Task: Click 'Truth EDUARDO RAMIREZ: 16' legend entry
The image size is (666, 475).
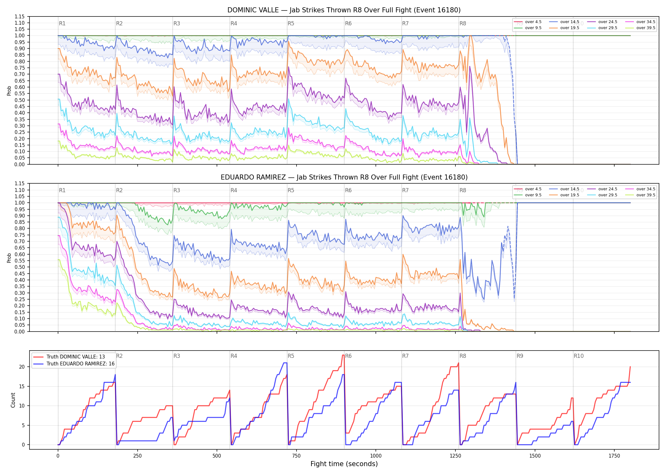Action: click(x=74, y=364)
